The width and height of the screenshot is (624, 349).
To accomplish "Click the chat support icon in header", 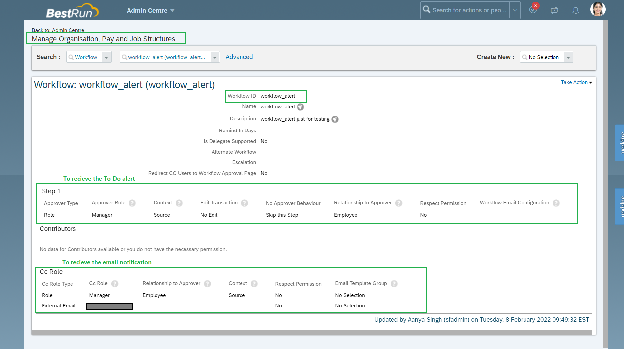I will pyautogui.click(x=554, y=11).
